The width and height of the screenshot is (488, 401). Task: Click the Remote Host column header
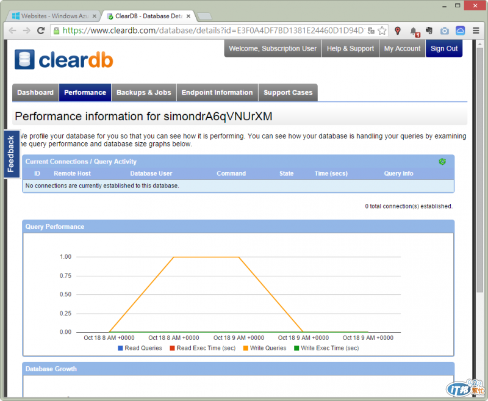point(72,174)
